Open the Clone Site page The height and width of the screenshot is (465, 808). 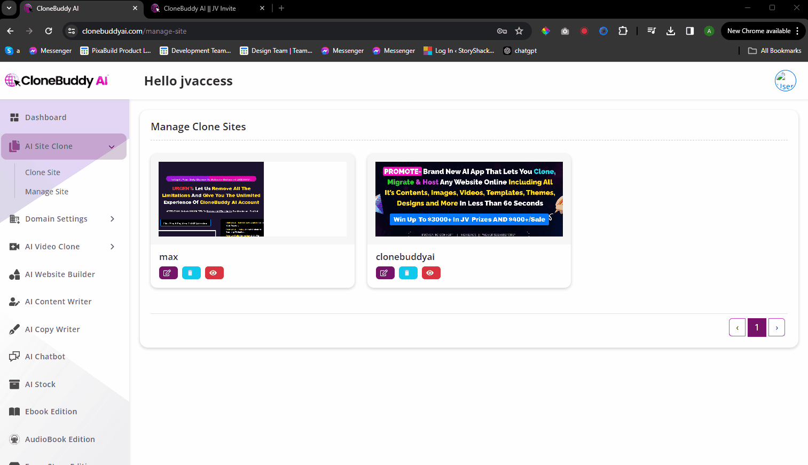(42, 172)
